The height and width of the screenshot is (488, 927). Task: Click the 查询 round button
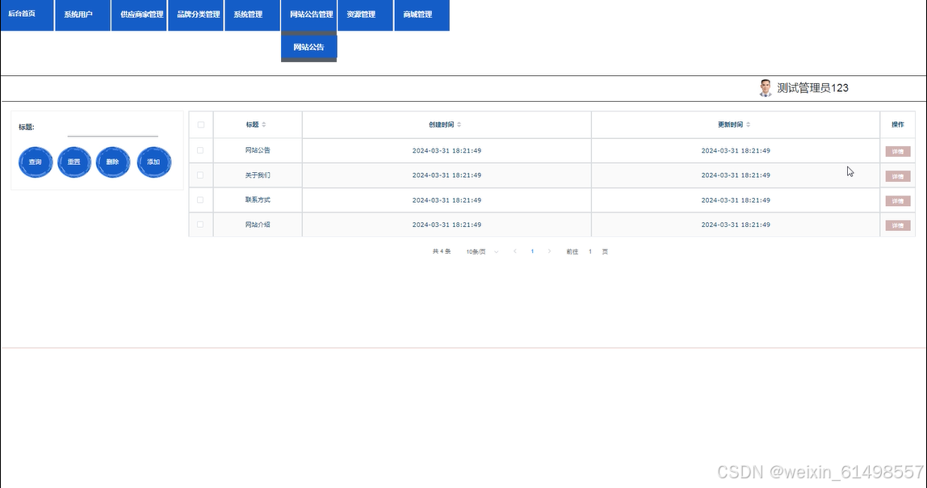coord(36,162)
